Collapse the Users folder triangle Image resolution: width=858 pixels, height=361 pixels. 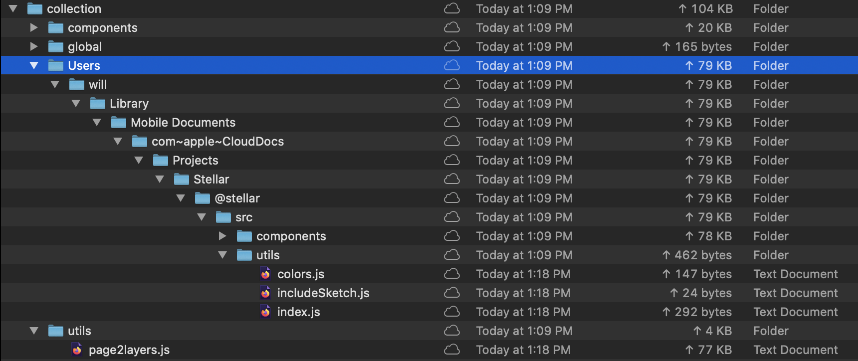[34, 65]
